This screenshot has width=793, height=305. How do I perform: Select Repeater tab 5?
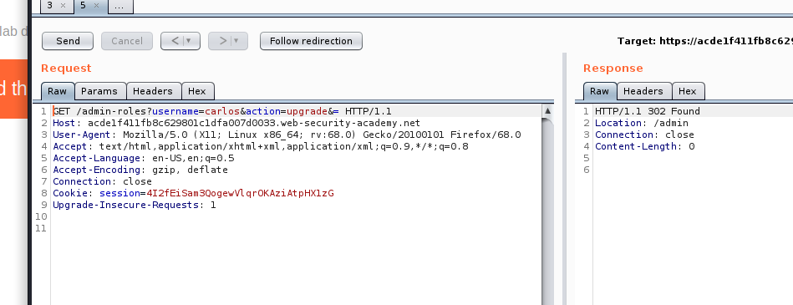point(83,6)
